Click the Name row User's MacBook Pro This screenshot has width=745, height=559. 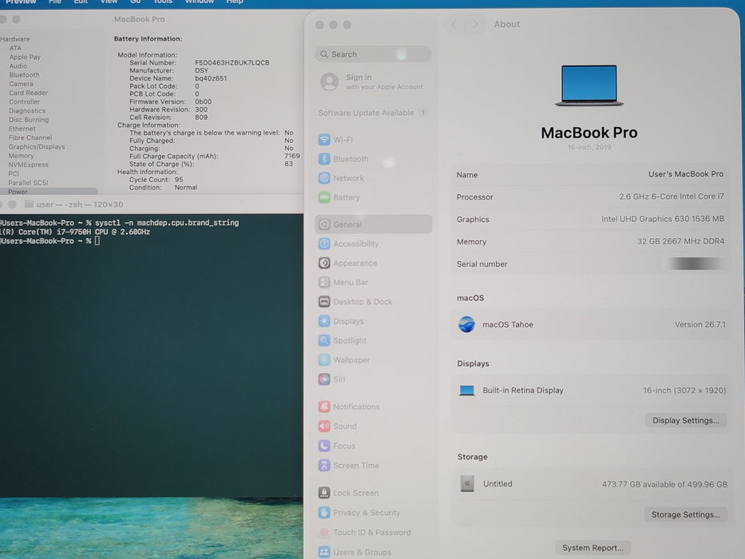589,174
